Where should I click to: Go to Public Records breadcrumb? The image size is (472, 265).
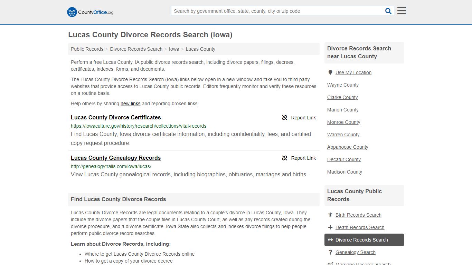[87, 49]
